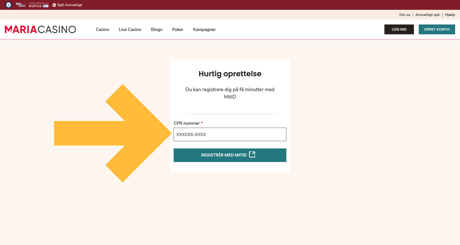
Task: Click the LOG IND button
Action: point(399,29)
